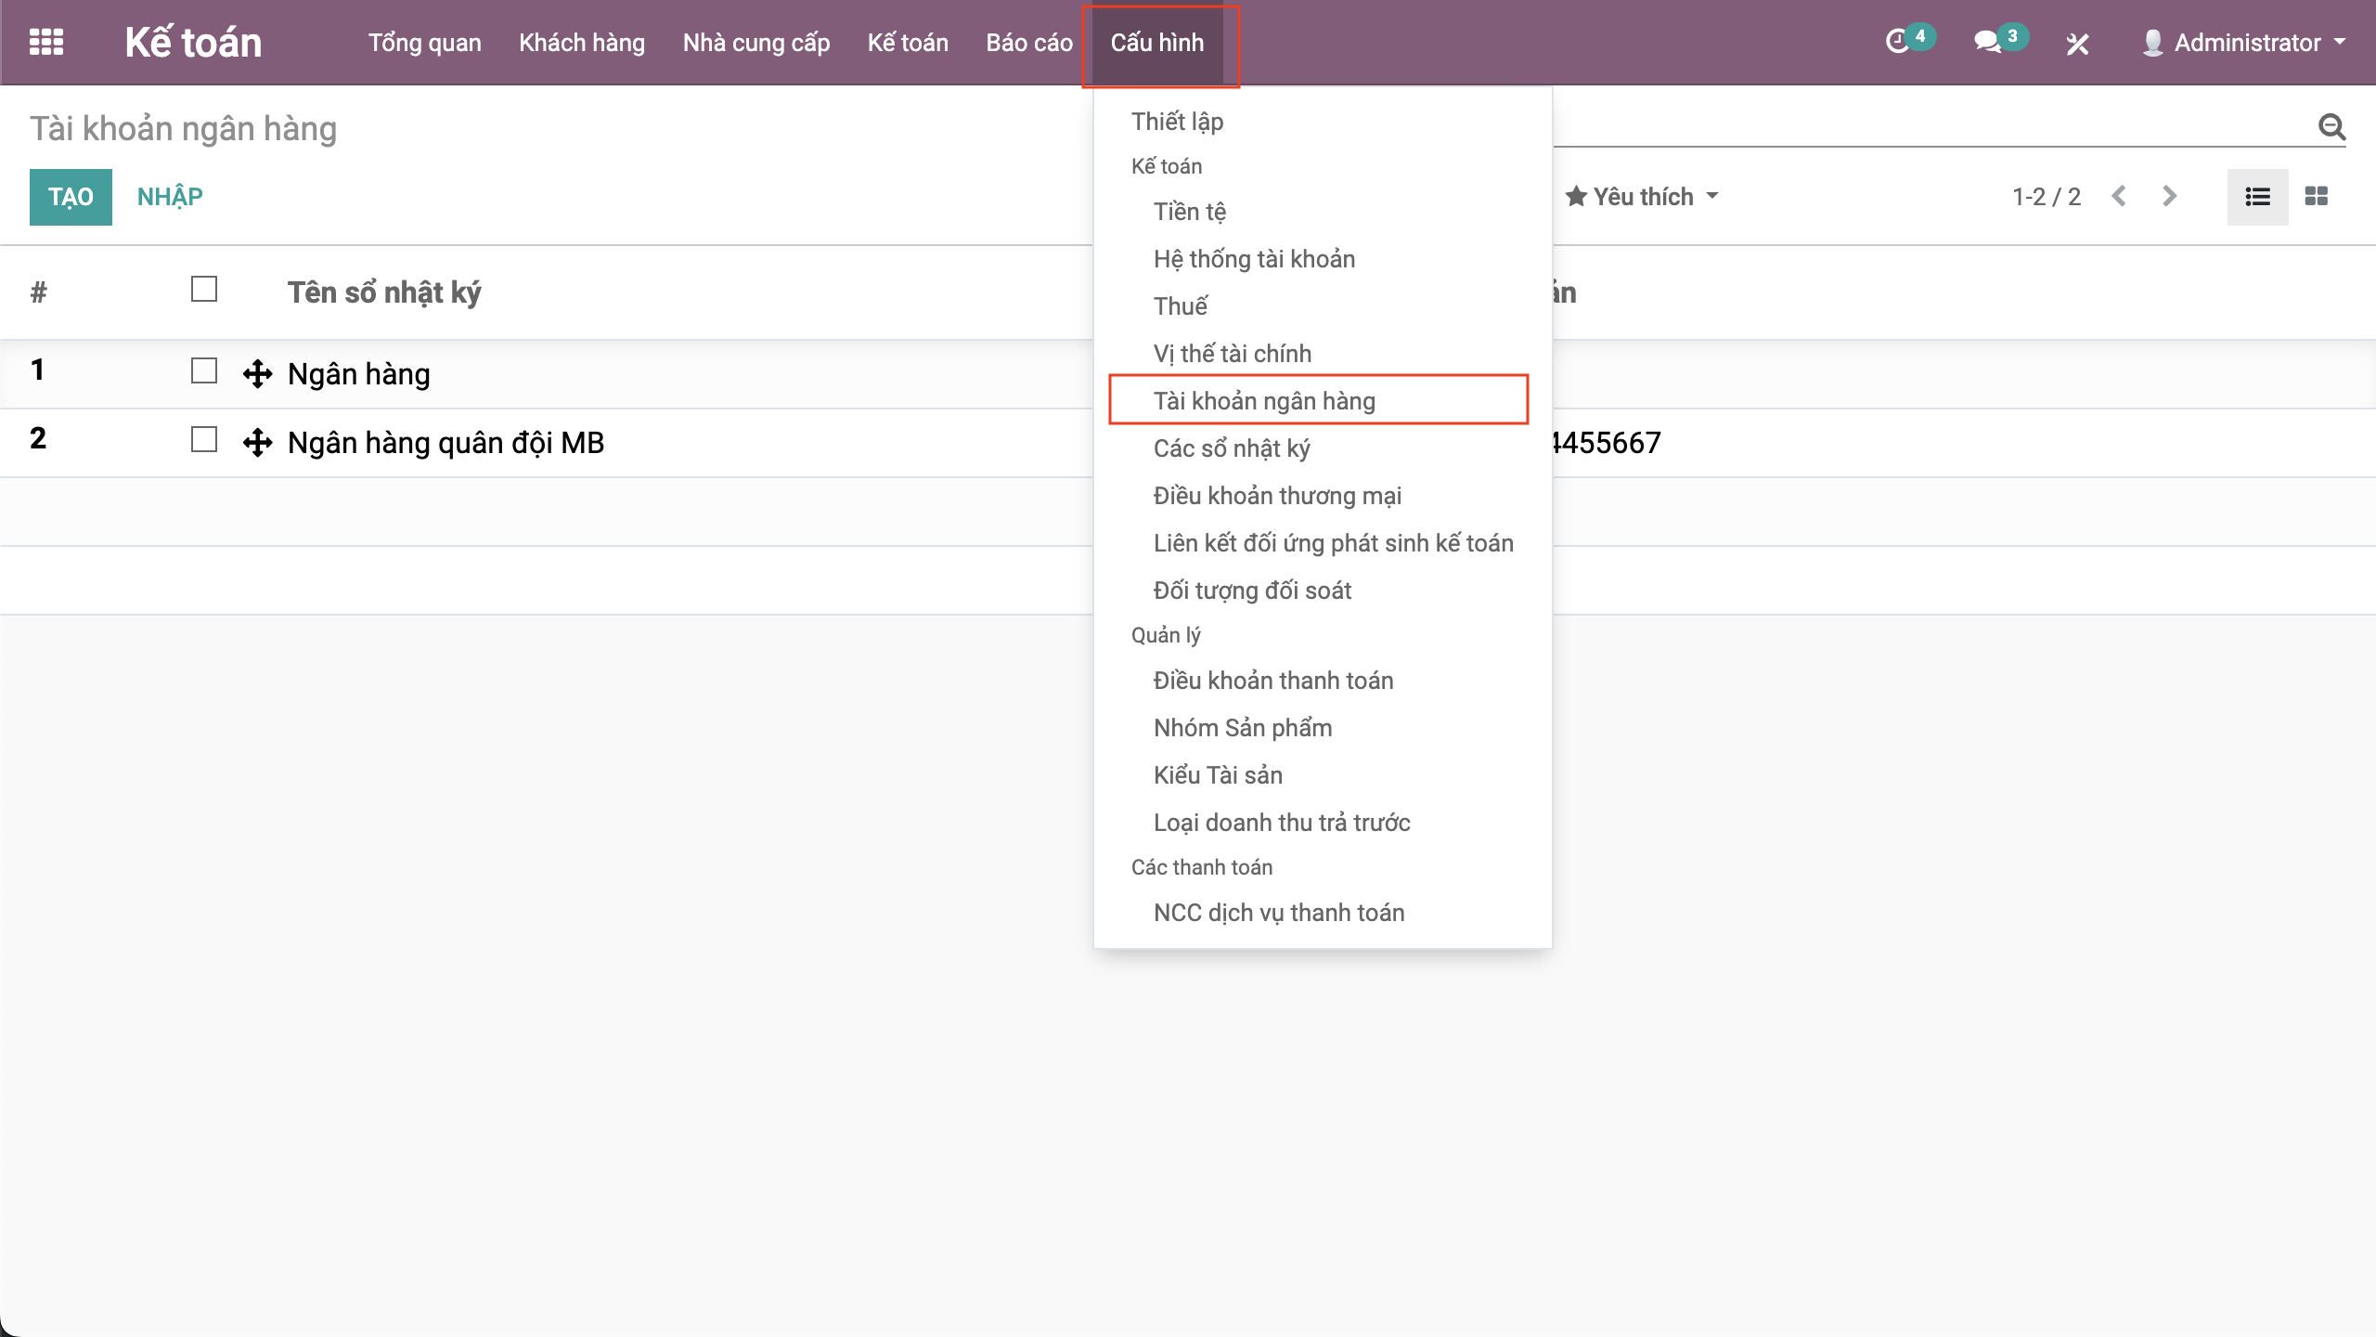
Task: Choose Hệ thống tài khoản from menu
Action: click(x=1254, y=259)
